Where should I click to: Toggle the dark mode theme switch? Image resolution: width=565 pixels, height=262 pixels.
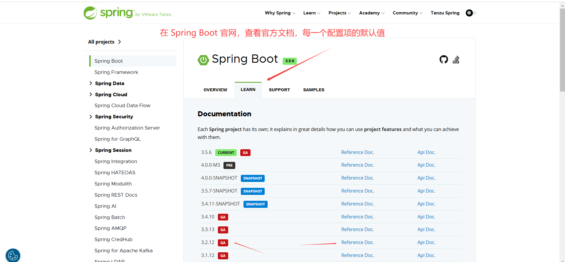click(x=471, y=13)
